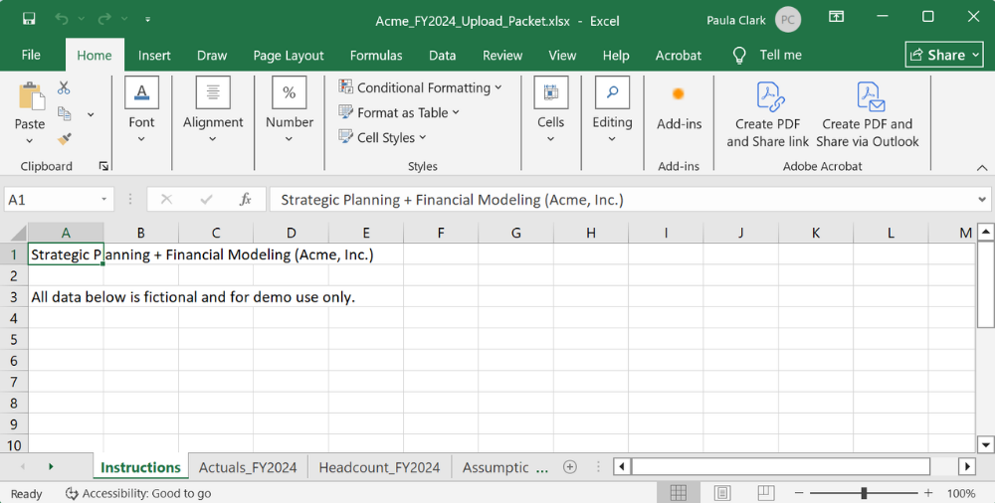
Task: Open Paula Clark account profile
Action: pyautogui.click(x=753, y=20)
